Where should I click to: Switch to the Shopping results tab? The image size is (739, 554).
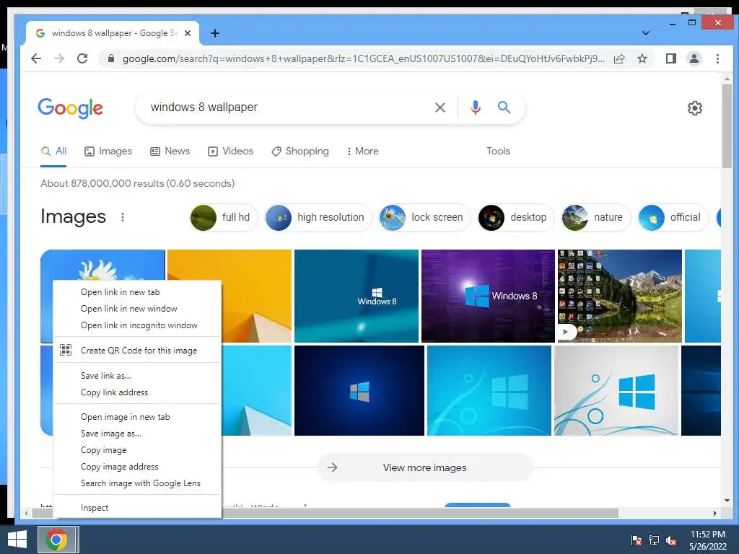pyautogui.click(x=299, y=151)
